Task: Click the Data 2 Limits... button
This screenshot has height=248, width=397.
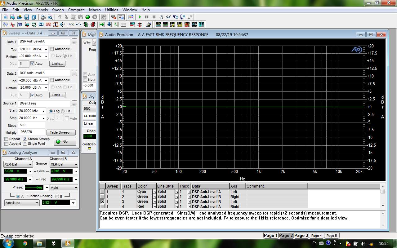Action: 57,95
